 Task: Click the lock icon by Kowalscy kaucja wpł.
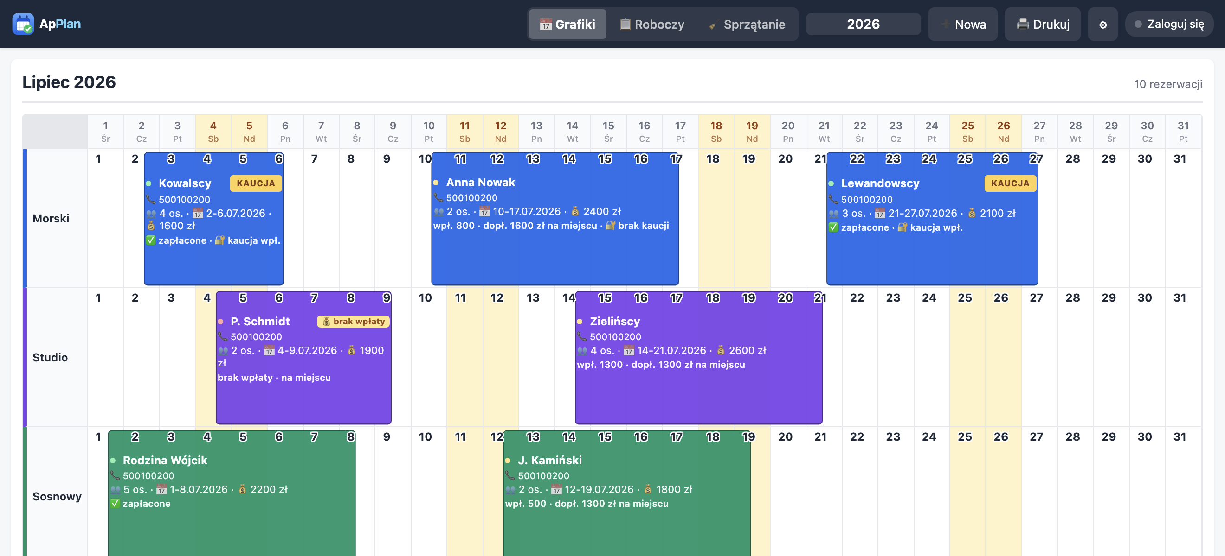pyautogui.click(x=219, y=240)
